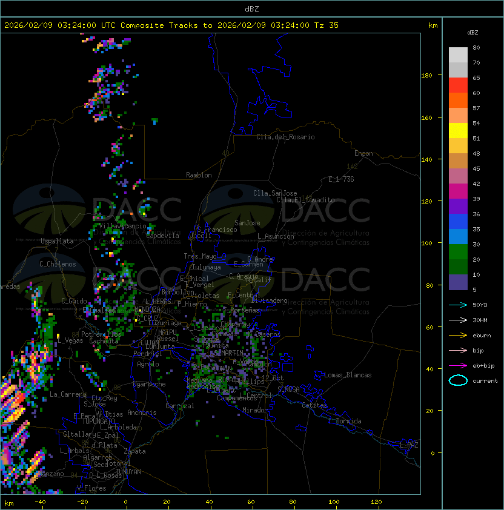Pick the orange 60-57 dBZ swatch
The image size is (504, 510).
(458, 100)
